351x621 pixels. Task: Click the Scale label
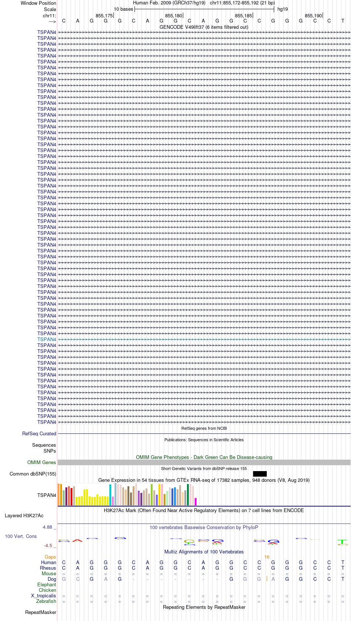[x=50, y=9]
